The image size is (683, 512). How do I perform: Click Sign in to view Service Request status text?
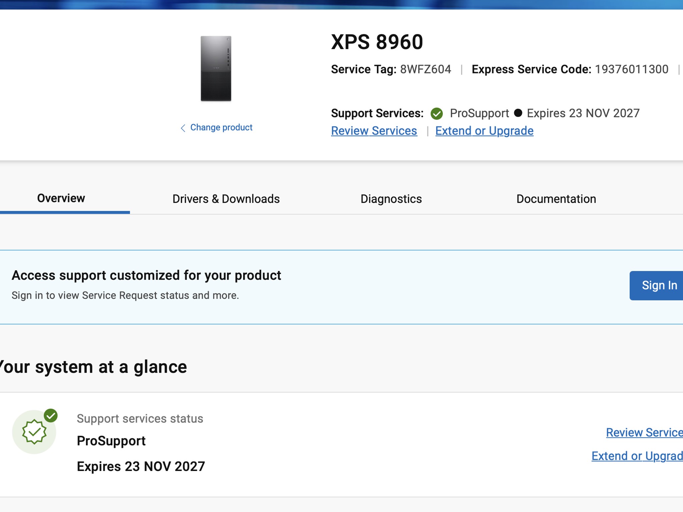pos(125,295)
